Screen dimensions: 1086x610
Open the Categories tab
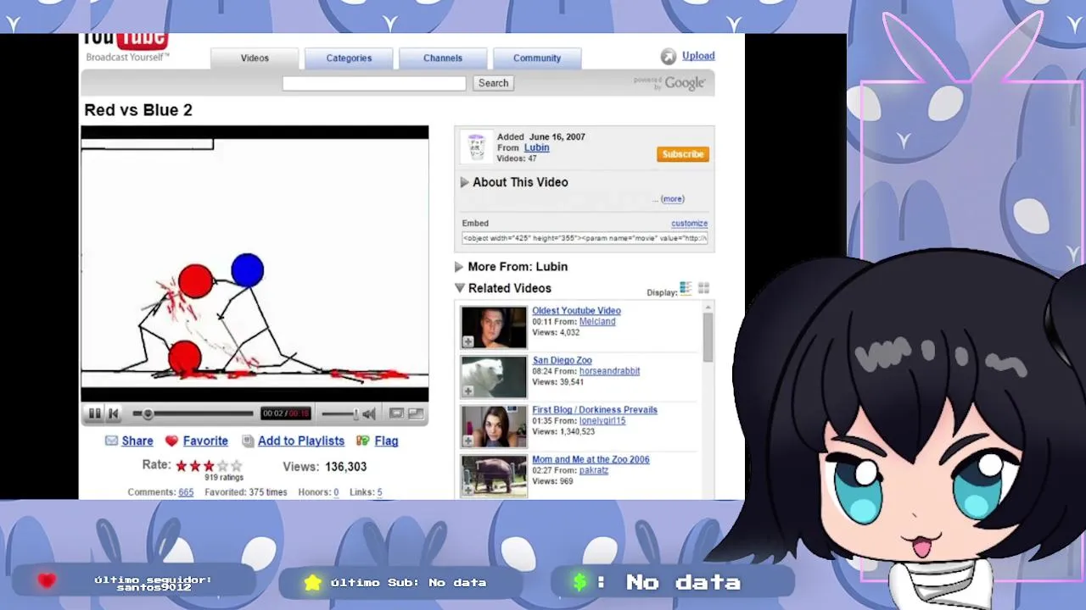(x=349, y=58)
